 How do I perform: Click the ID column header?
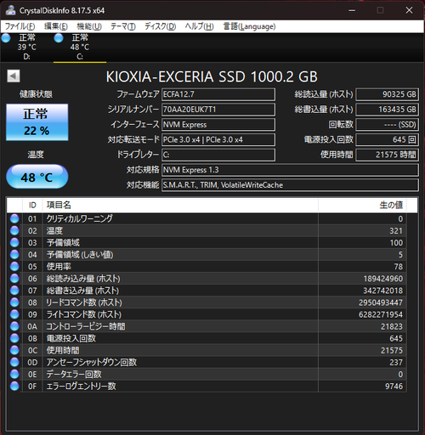coord(32,205)
